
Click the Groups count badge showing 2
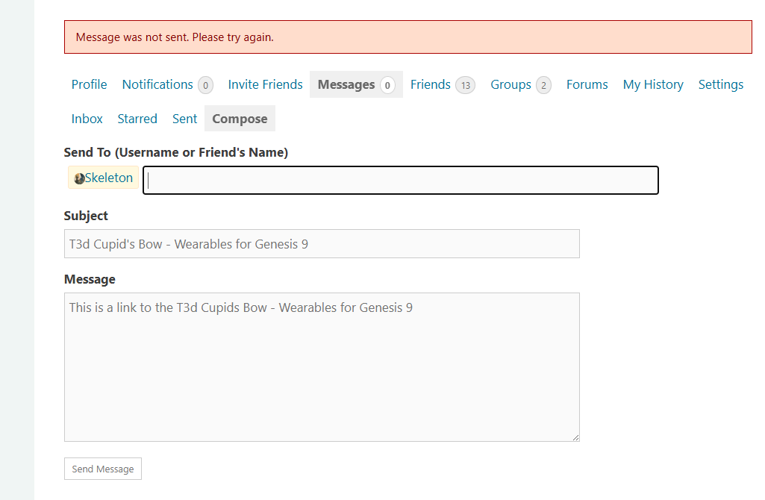(x=543, y=85)
